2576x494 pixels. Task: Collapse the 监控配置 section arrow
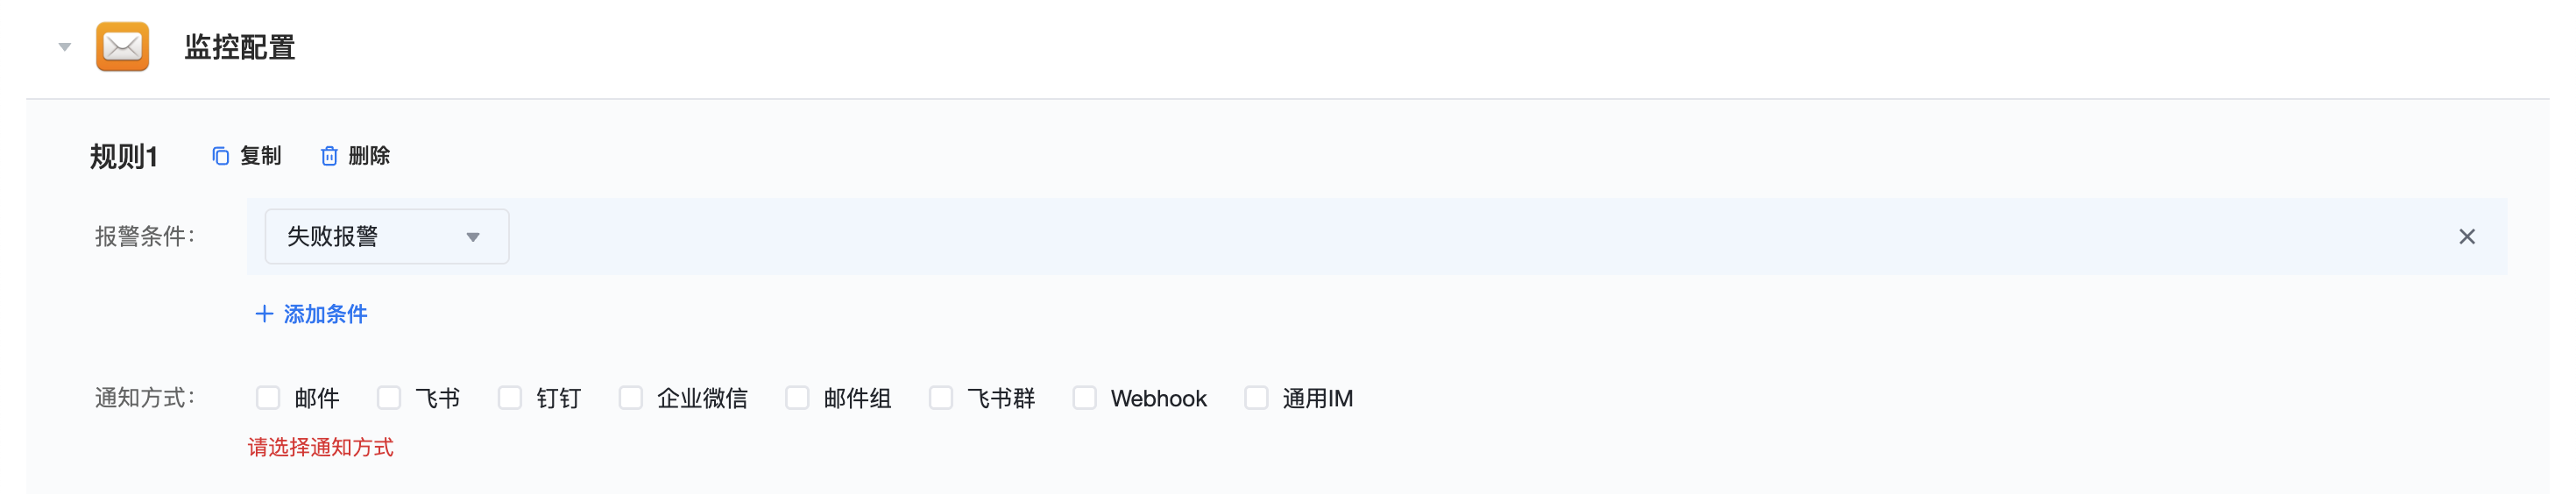pyautogui.click(x=65, y=47)
